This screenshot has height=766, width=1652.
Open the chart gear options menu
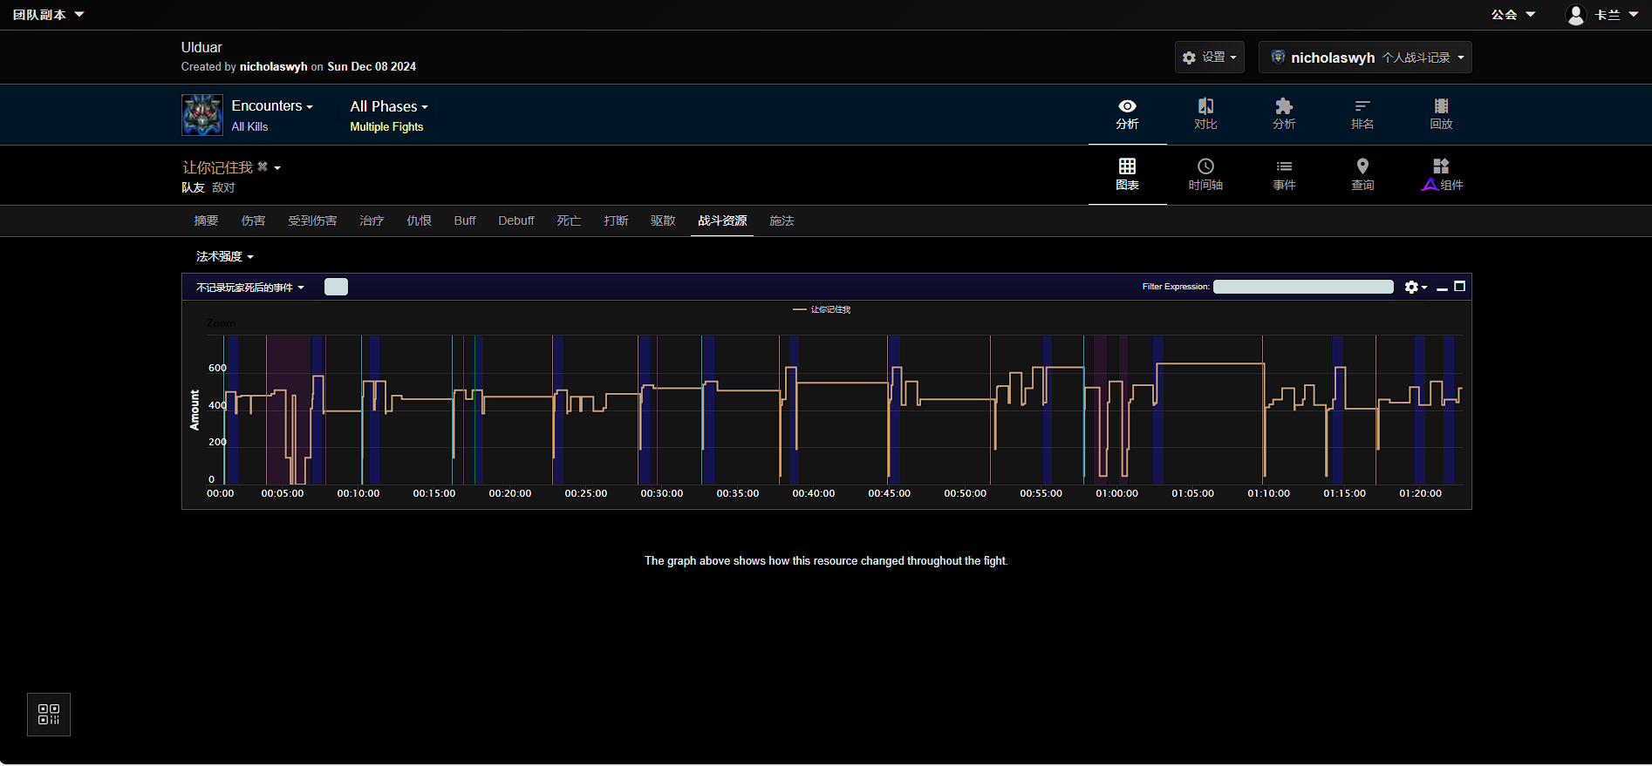click(x=1416, y=288)
